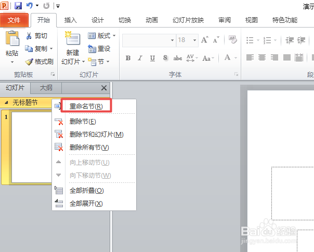The height and width of the screenshot is (252, 314).
Task: Toggle text shadow S
Action: click(165, 58)
